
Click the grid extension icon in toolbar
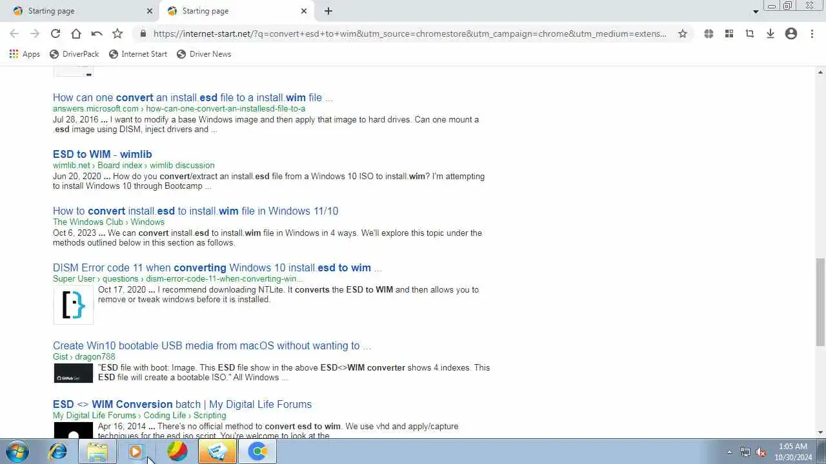[729, 34]
